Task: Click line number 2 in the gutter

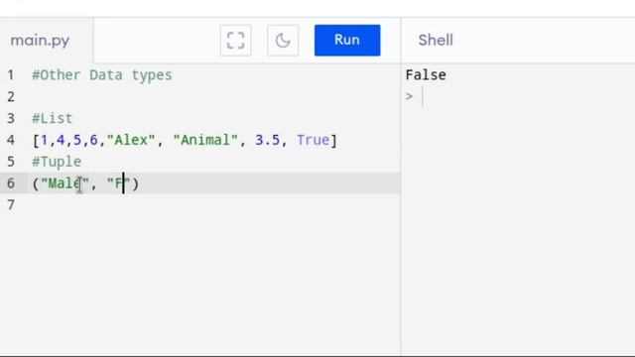Action: pyautogui.click(x=11, y=97)
